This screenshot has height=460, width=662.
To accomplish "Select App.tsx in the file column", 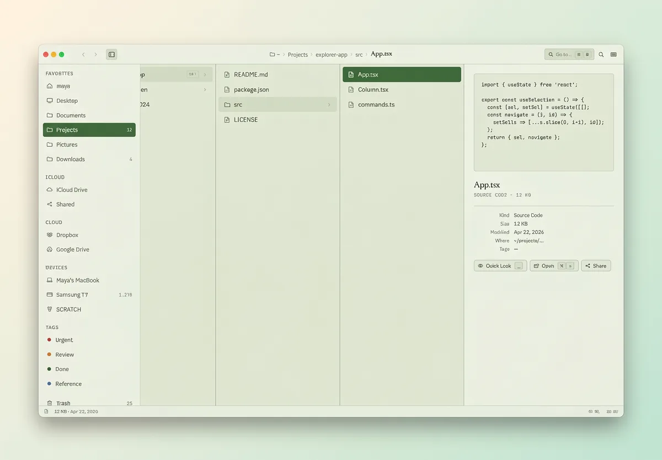I will [x=402, y=74].
